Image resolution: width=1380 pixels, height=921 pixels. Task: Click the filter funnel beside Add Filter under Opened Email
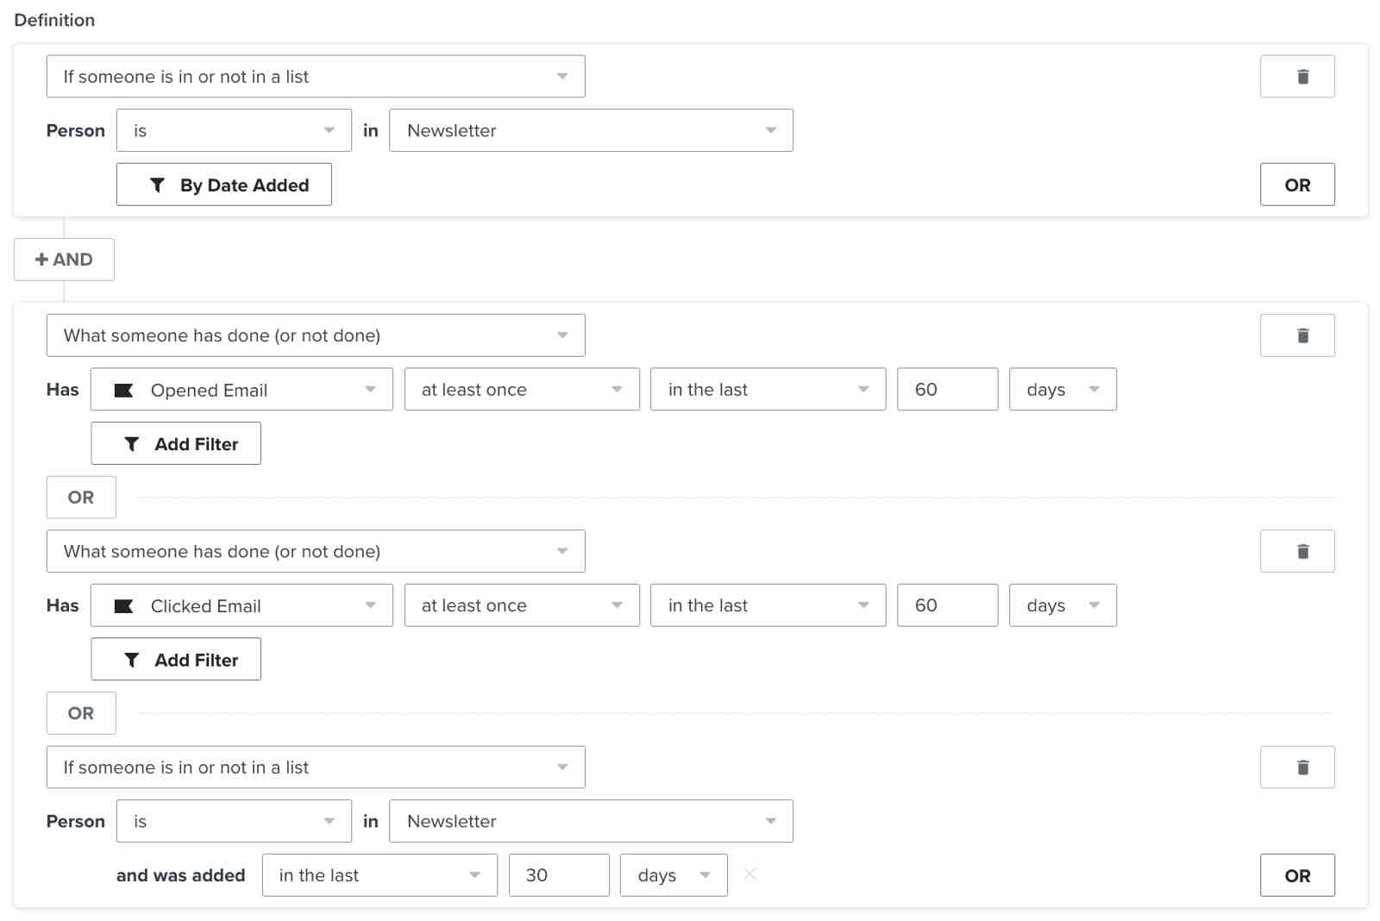click(131, 443)
